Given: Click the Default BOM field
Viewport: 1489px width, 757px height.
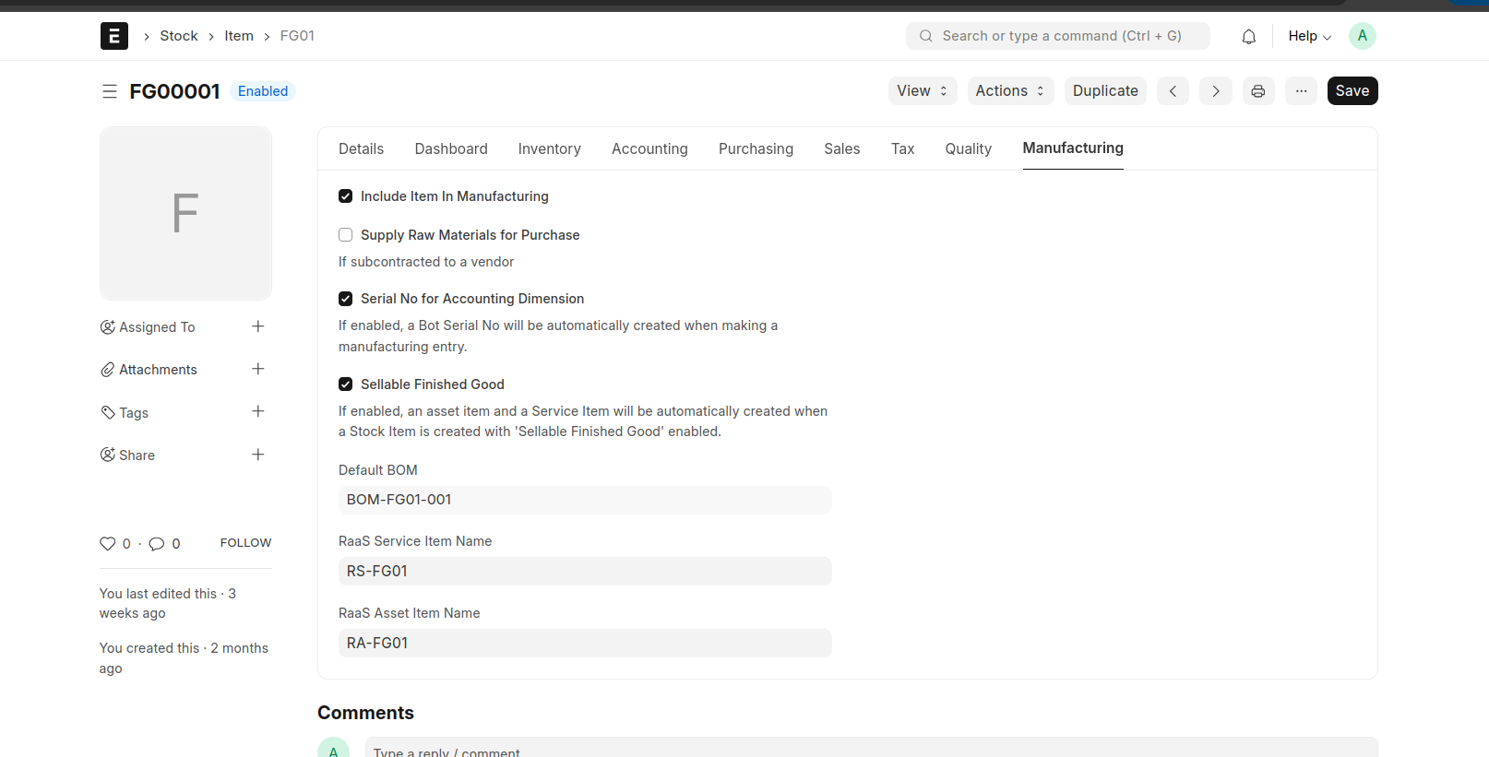Looking at the screenshot, I should [584, 500].
